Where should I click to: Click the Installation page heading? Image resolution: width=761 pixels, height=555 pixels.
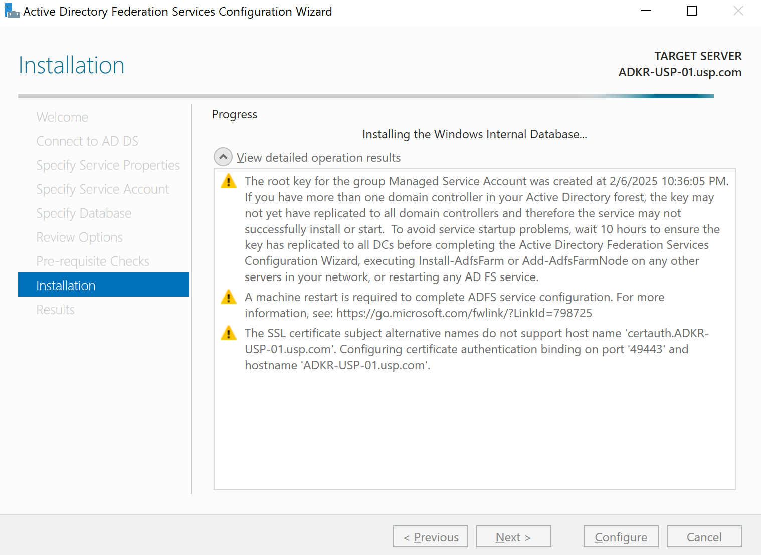click(x=71, y=65)
